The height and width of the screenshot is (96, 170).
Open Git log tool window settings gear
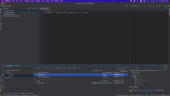[x=165, y=66]
